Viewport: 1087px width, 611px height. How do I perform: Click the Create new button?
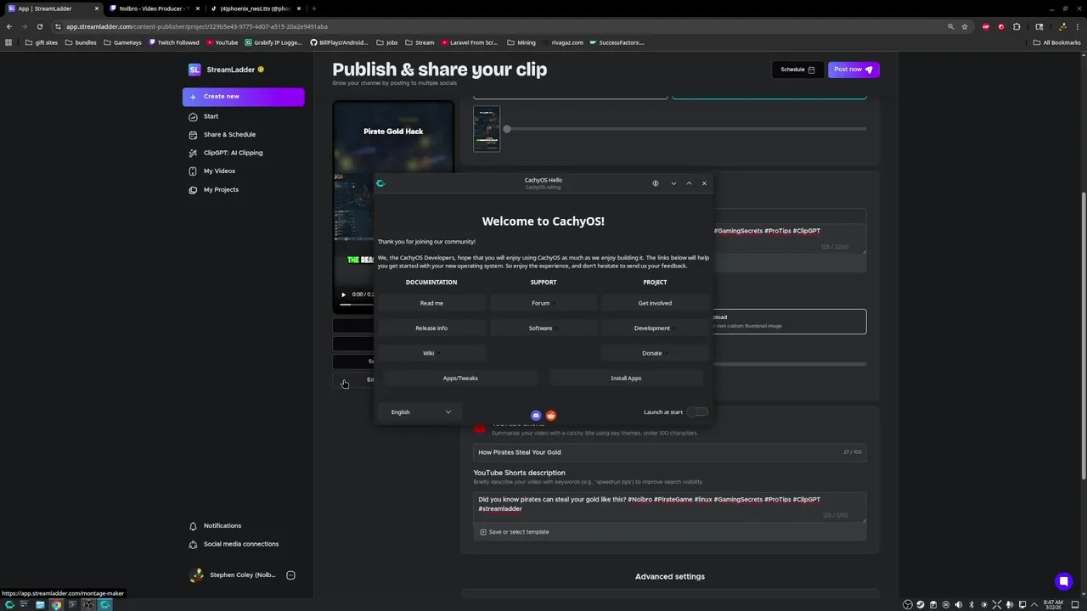[x=243, y=97]
